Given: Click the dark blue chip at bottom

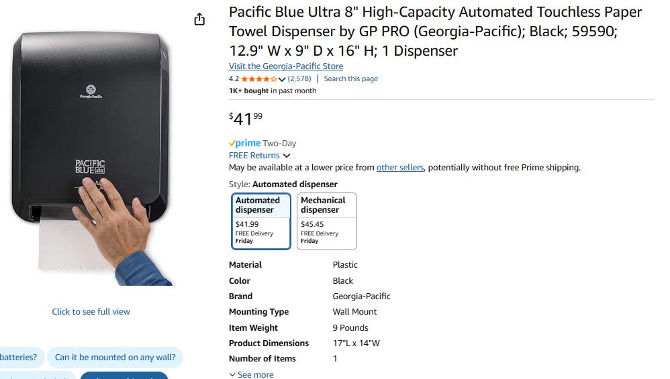Looking at the screenshot, I should tap(124, 375).
